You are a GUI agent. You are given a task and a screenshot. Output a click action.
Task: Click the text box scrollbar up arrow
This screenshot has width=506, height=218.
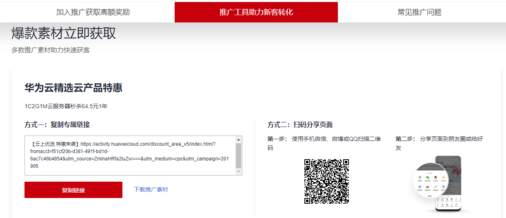pos(239,140)
